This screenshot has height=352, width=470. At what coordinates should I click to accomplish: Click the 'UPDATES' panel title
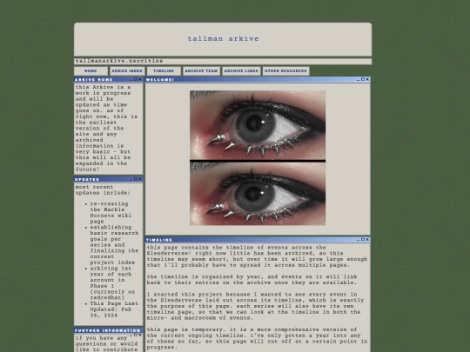(x=87, y=179)
